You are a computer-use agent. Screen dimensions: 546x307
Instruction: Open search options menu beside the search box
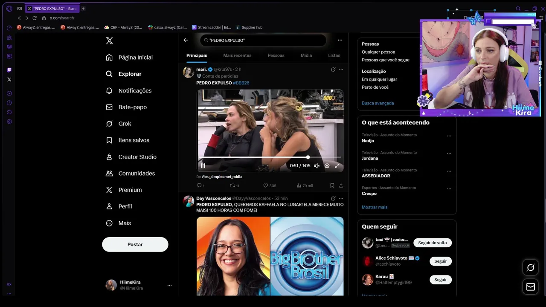[340, 40]
